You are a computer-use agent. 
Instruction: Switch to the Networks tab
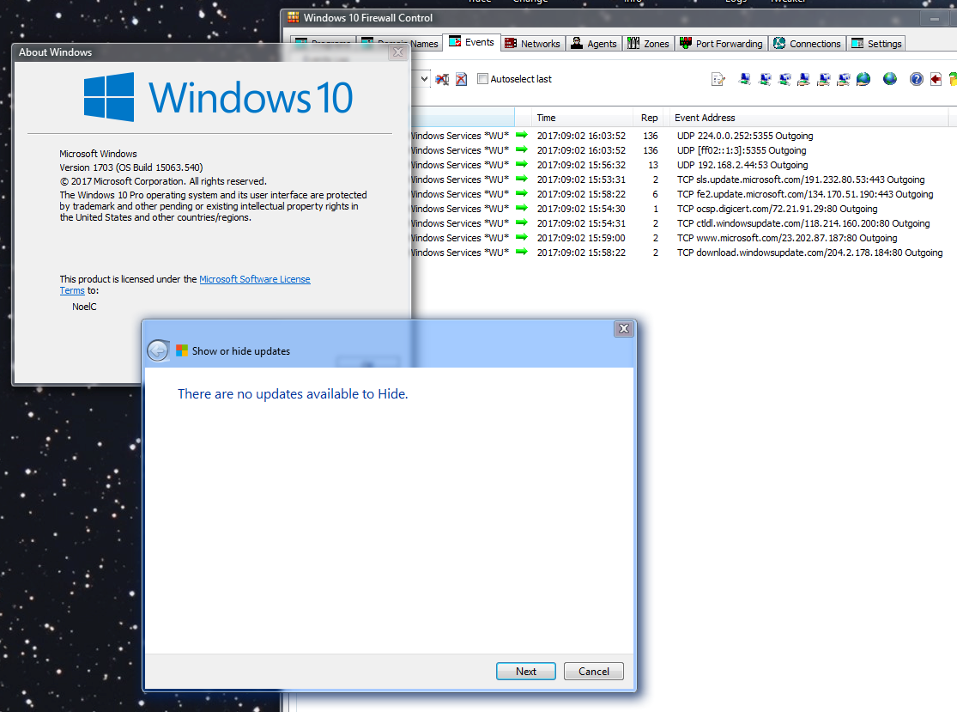click(x=532, y=43)
